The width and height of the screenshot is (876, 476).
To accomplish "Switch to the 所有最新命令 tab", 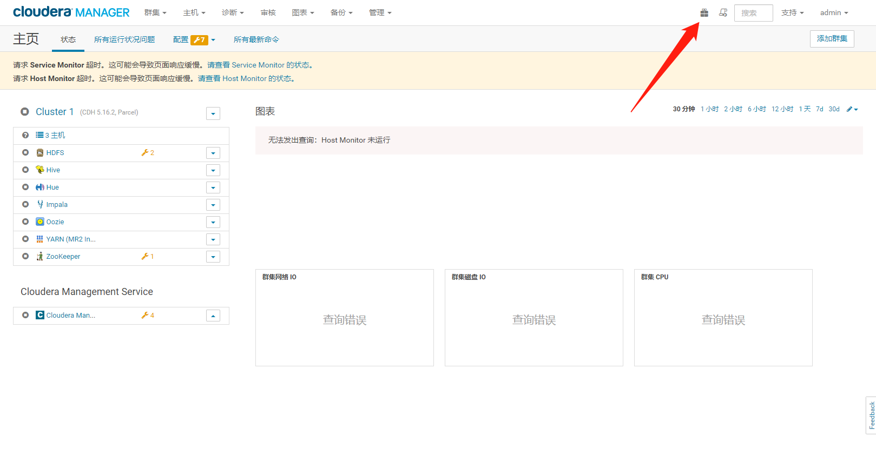I will click(256, 39).
